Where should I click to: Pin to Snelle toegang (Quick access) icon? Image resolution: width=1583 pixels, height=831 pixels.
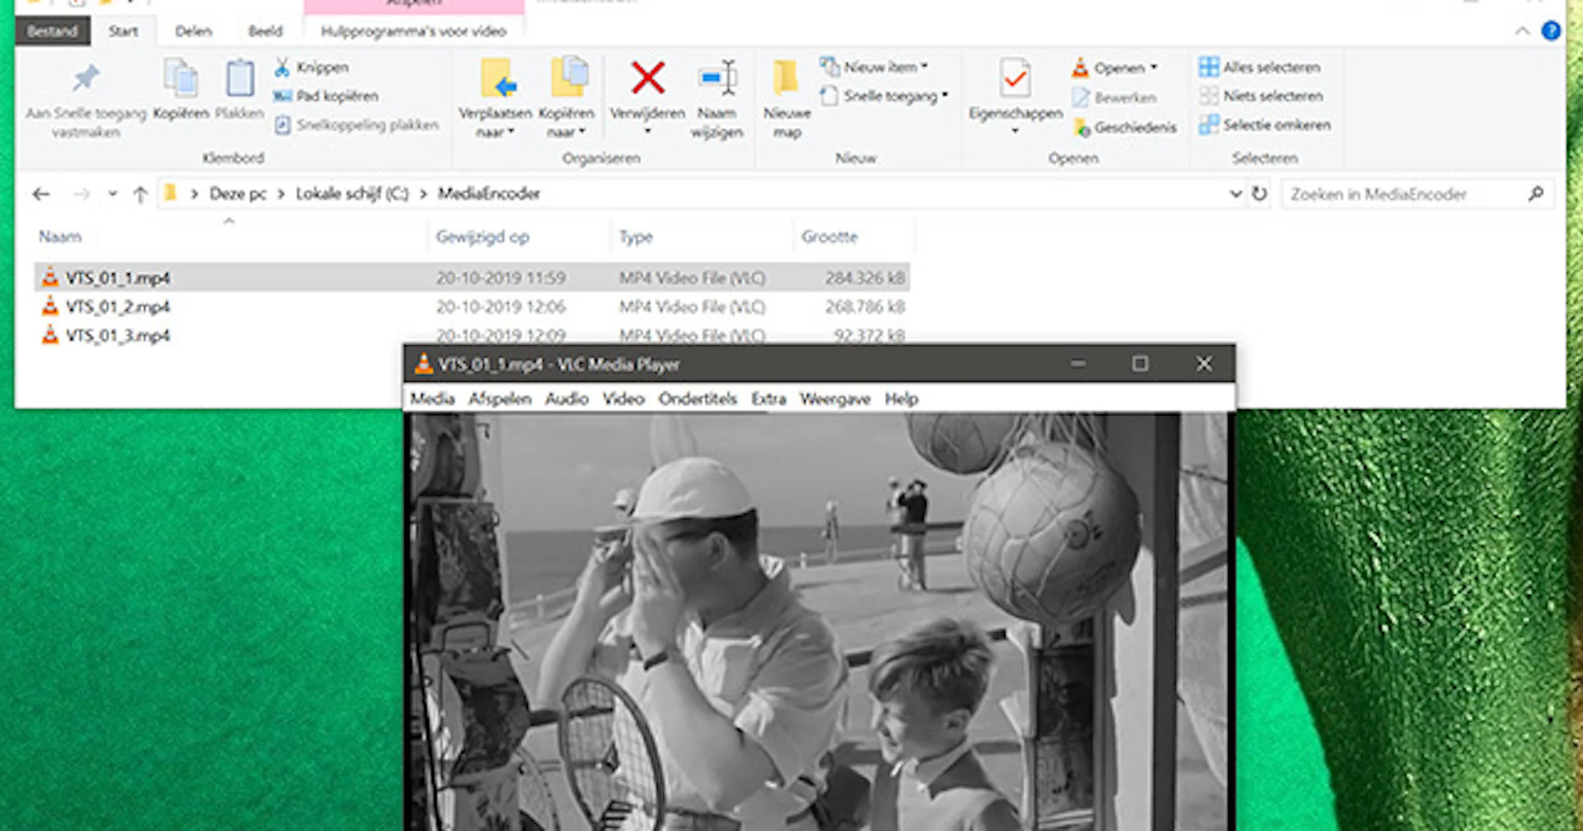click(86, 78)
